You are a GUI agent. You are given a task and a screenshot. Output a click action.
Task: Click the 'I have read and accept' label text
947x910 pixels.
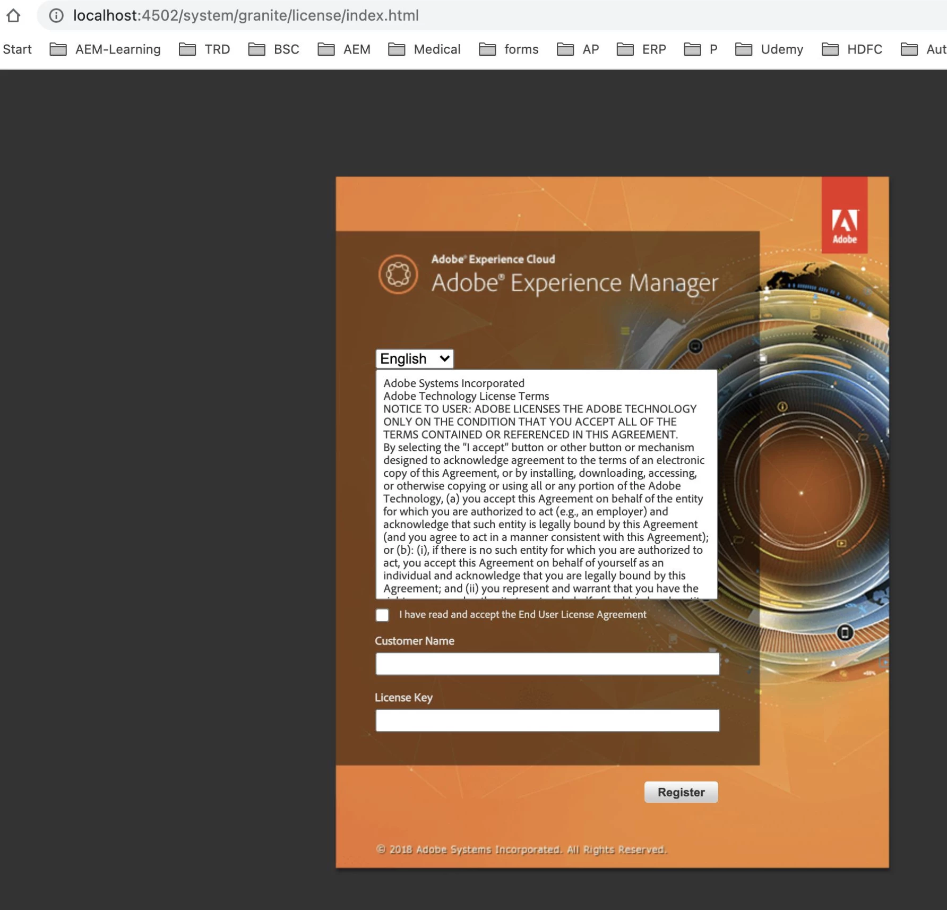click(x=523, y=614)
